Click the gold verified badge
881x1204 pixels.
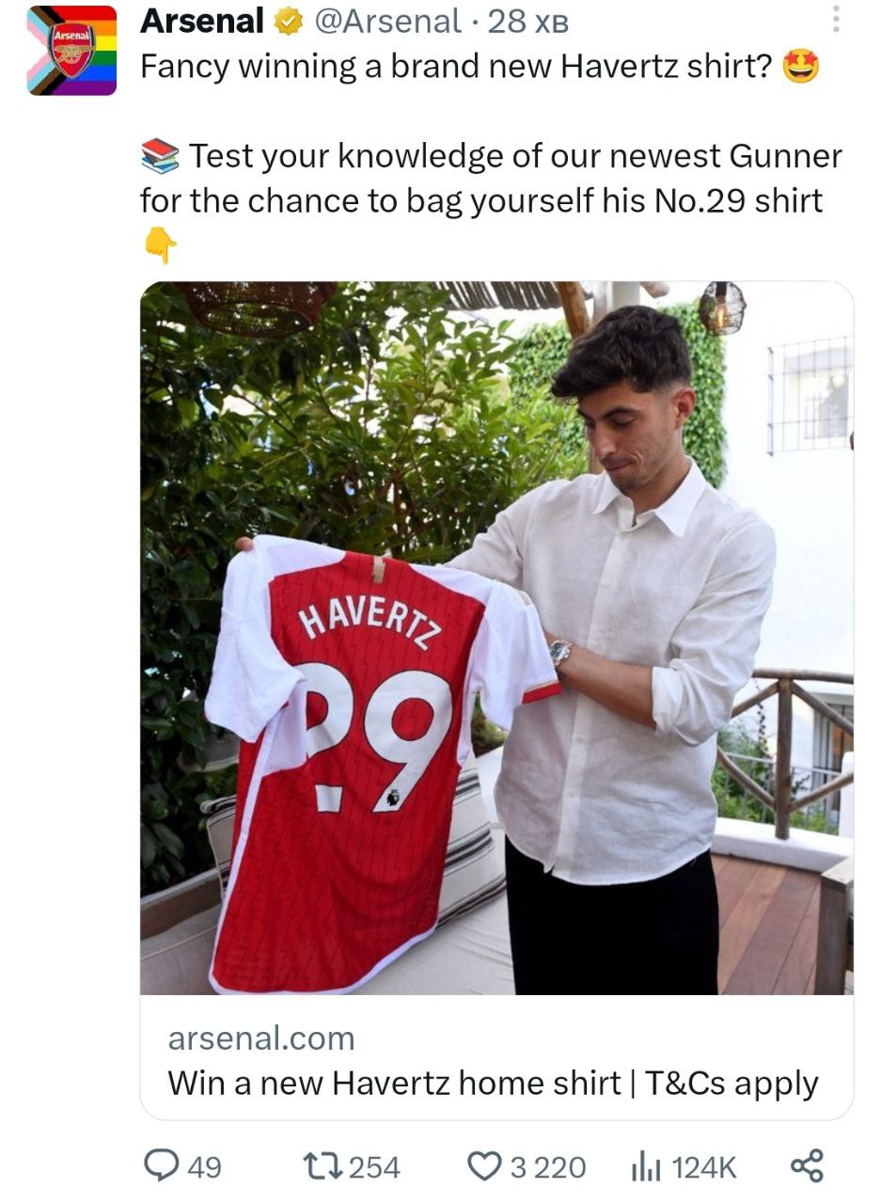point(287,22)
